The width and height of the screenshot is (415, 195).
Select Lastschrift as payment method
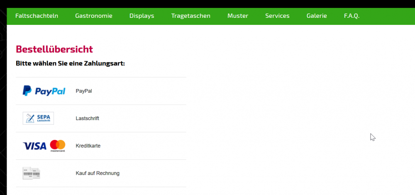87,118
